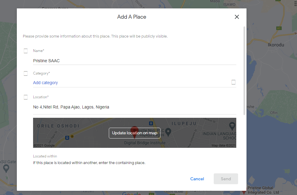This screenshot has height=195, width=297.
Task: Click the square icon beside Location label
Action: [26, 97]
